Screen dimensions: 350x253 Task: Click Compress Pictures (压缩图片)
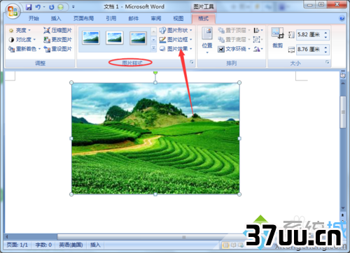click(57, 30)
